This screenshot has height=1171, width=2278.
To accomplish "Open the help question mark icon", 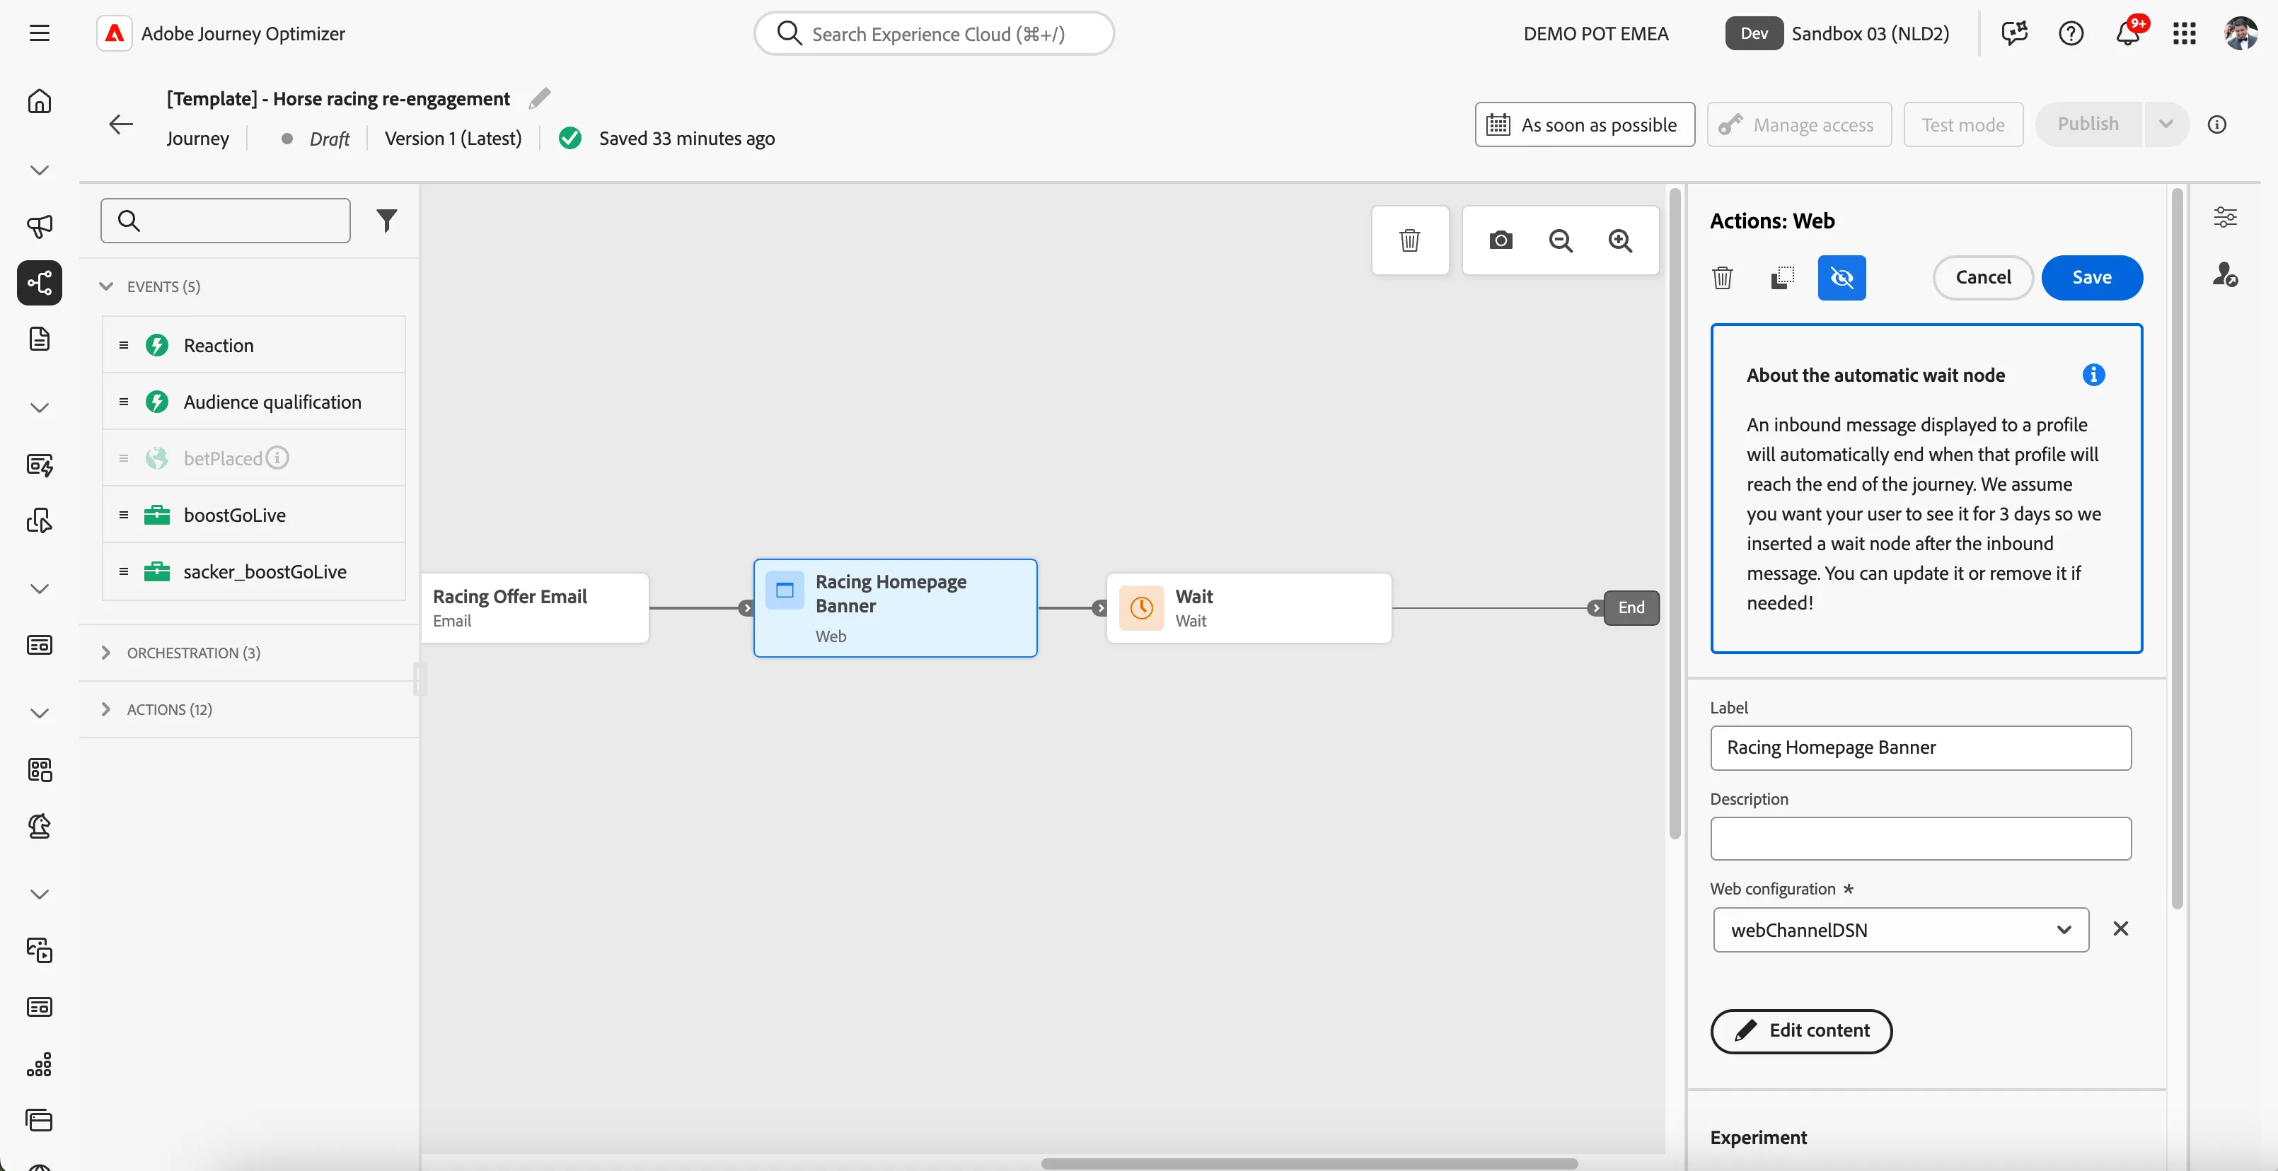I will (2070, 33).
